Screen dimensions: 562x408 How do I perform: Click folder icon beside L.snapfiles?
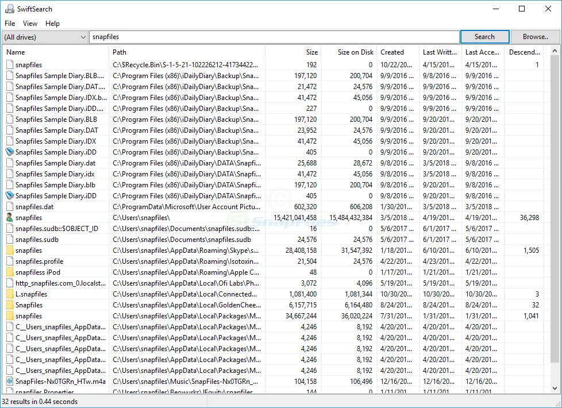tap(10, 294)
